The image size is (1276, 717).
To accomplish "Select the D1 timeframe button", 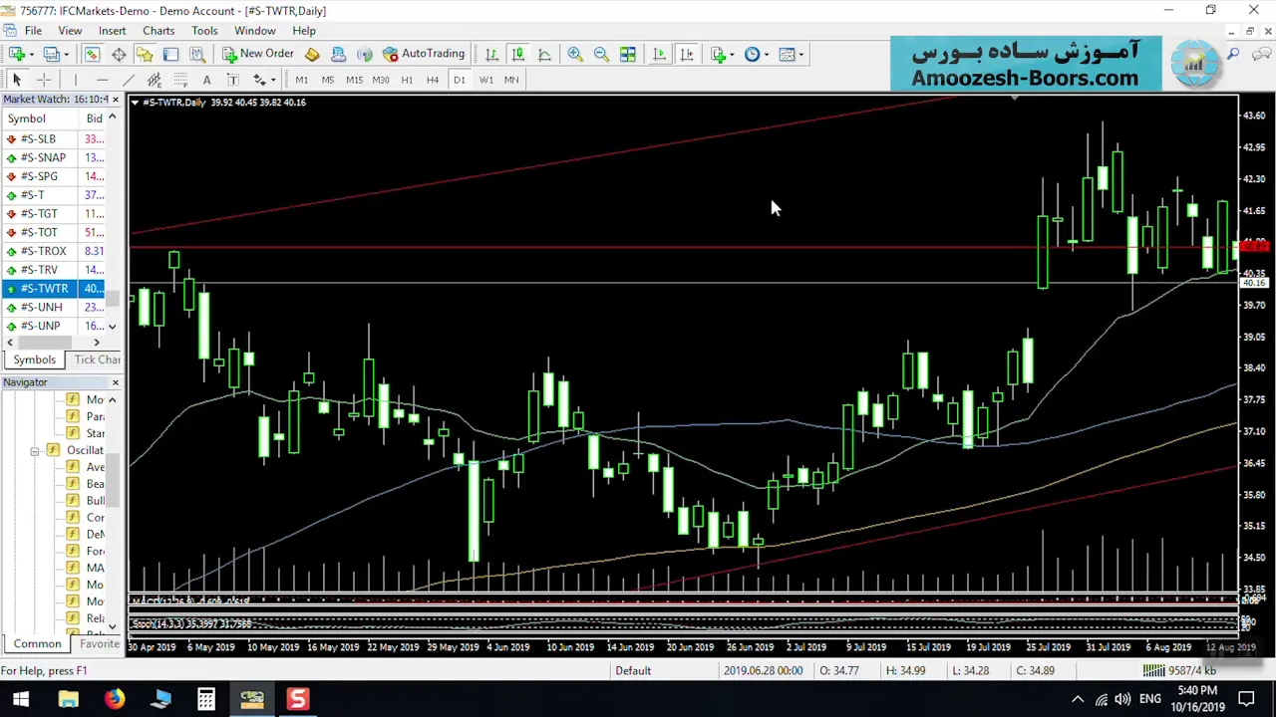I will (460, 80).
